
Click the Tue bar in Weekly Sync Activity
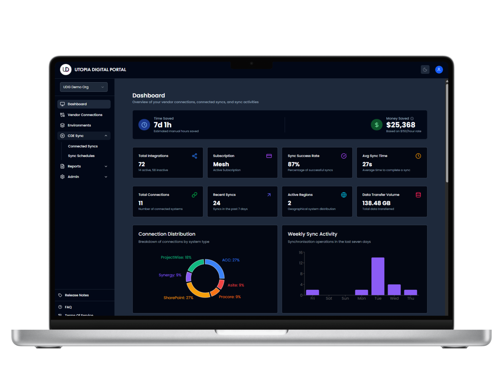tap(378, 276)
